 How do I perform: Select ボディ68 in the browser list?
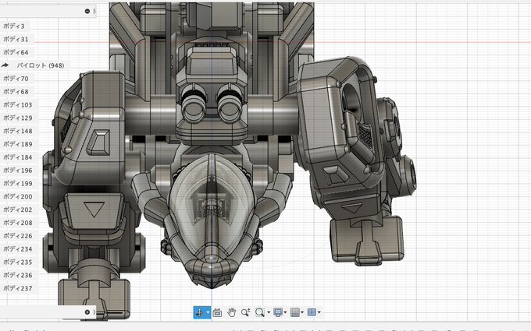tap(16, 92)
